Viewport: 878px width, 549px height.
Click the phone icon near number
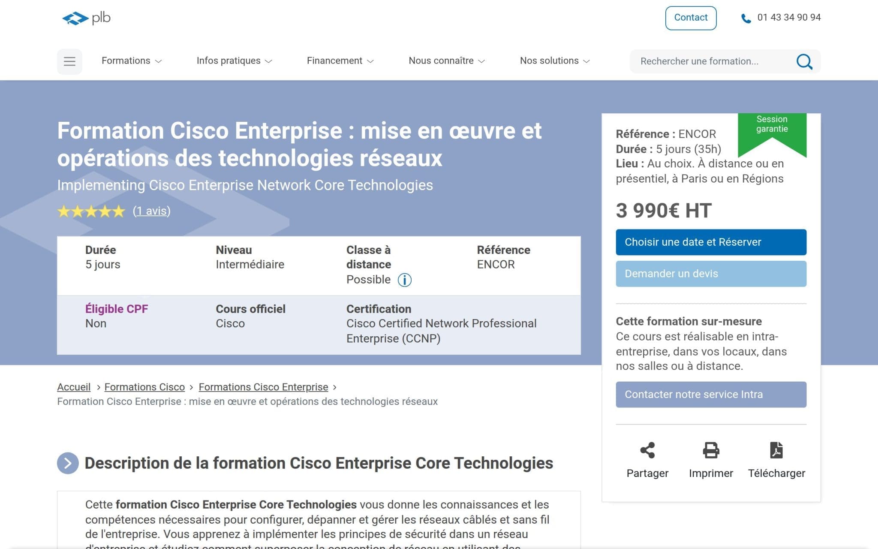click(x=746, y=18)
